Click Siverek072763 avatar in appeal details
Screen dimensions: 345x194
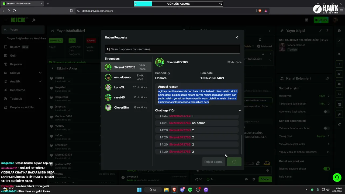160,62
